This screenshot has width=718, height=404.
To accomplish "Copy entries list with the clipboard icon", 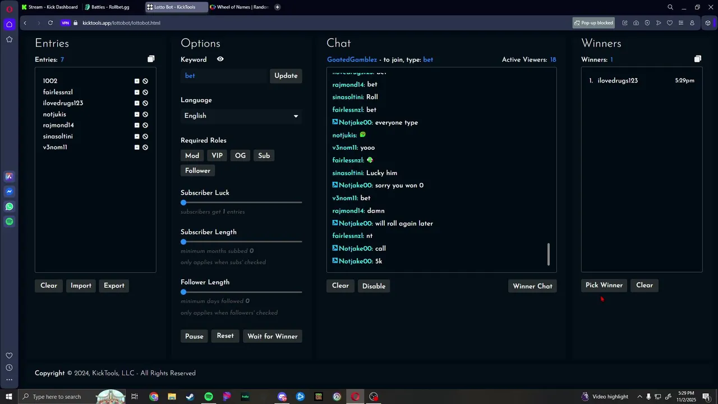I will click(x=151, y=59).
